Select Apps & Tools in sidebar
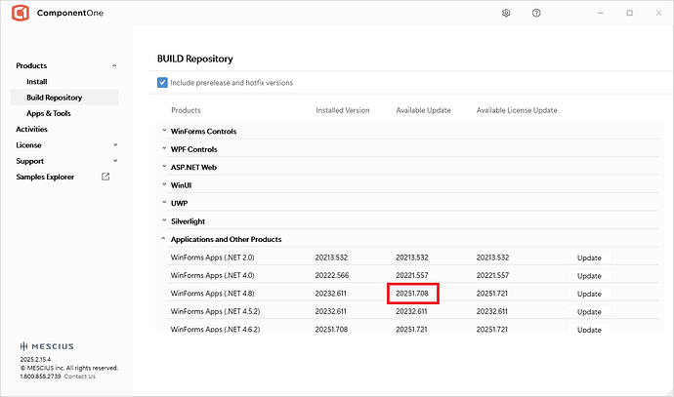 pos(49,113)
